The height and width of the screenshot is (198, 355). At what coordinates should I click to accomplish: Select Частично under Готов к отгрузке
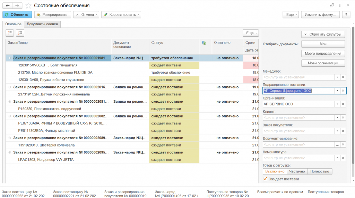(297, 171)
